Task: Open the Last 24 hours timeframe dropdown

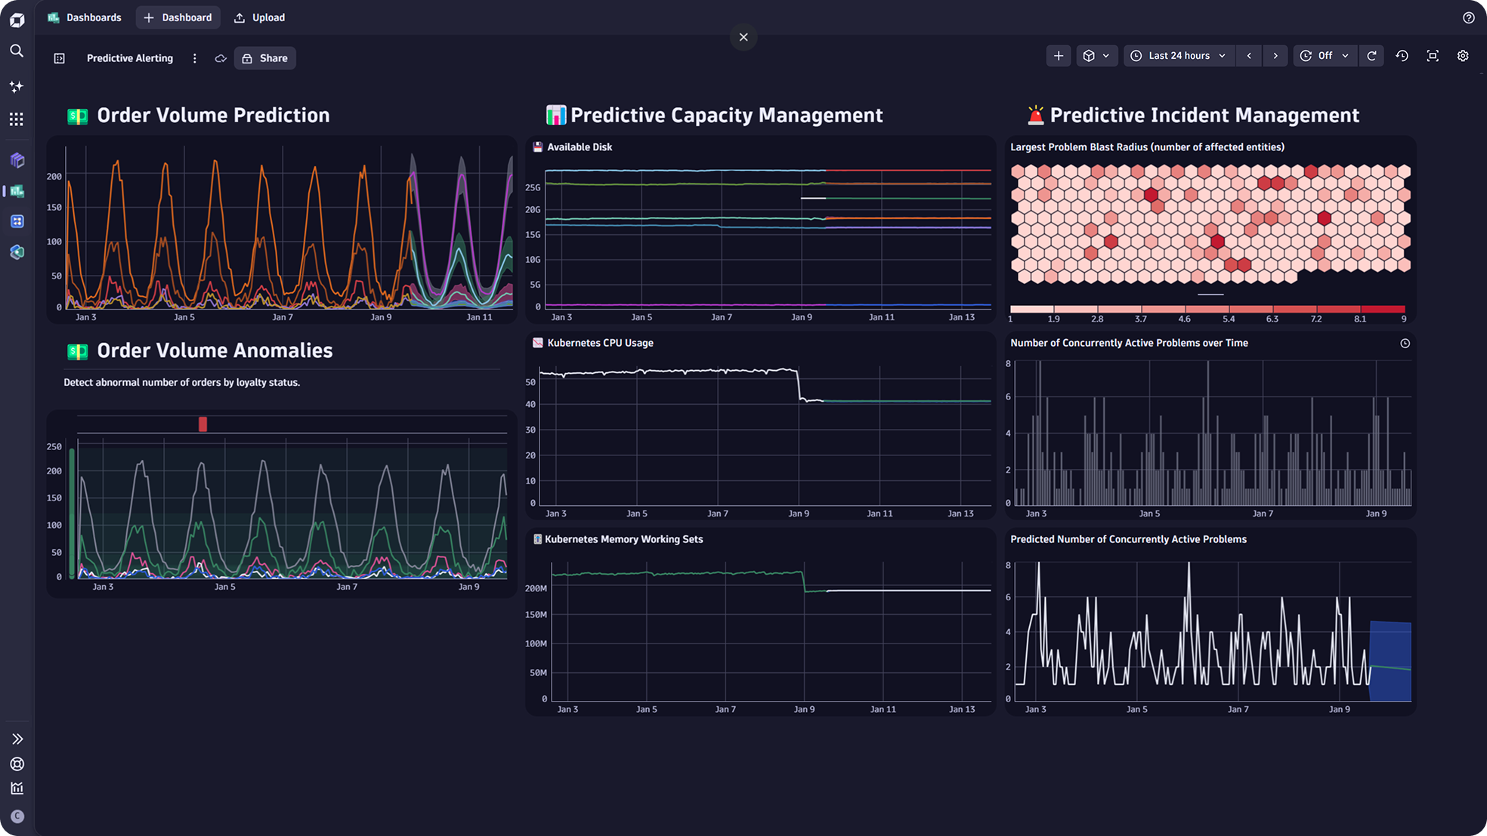Action: 1179,56
